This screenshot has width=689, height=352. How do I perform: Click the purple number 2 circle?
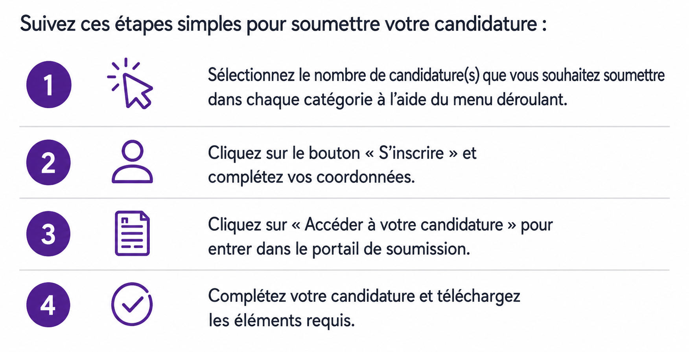click(x=48, y=162)
